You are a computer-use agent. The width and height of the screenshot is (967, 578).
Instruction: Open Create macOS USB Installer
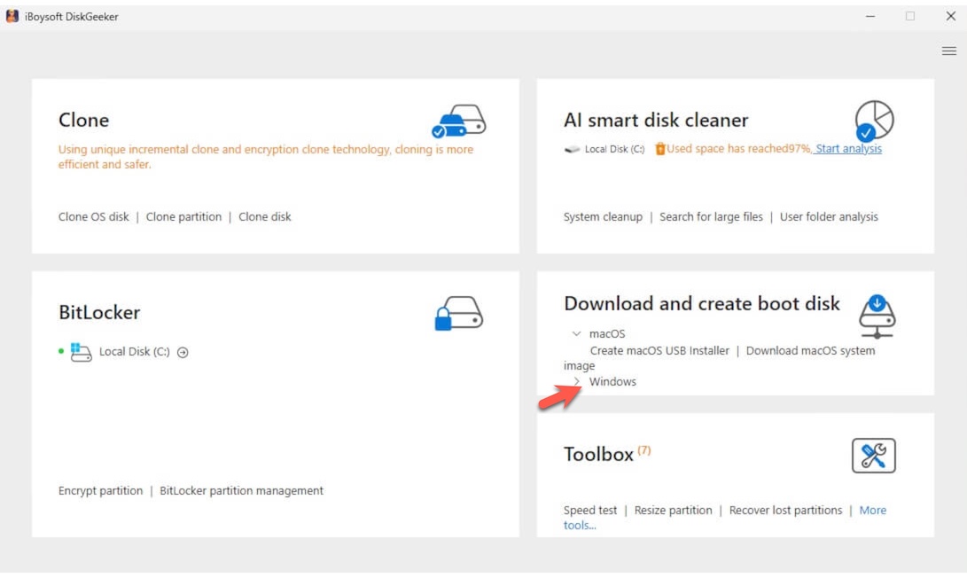point(659,351)
